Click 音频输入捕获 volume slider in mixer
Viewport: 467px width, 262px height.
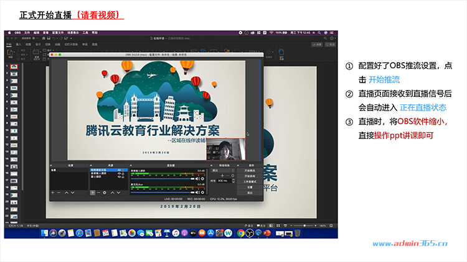(x=163, y=179)
